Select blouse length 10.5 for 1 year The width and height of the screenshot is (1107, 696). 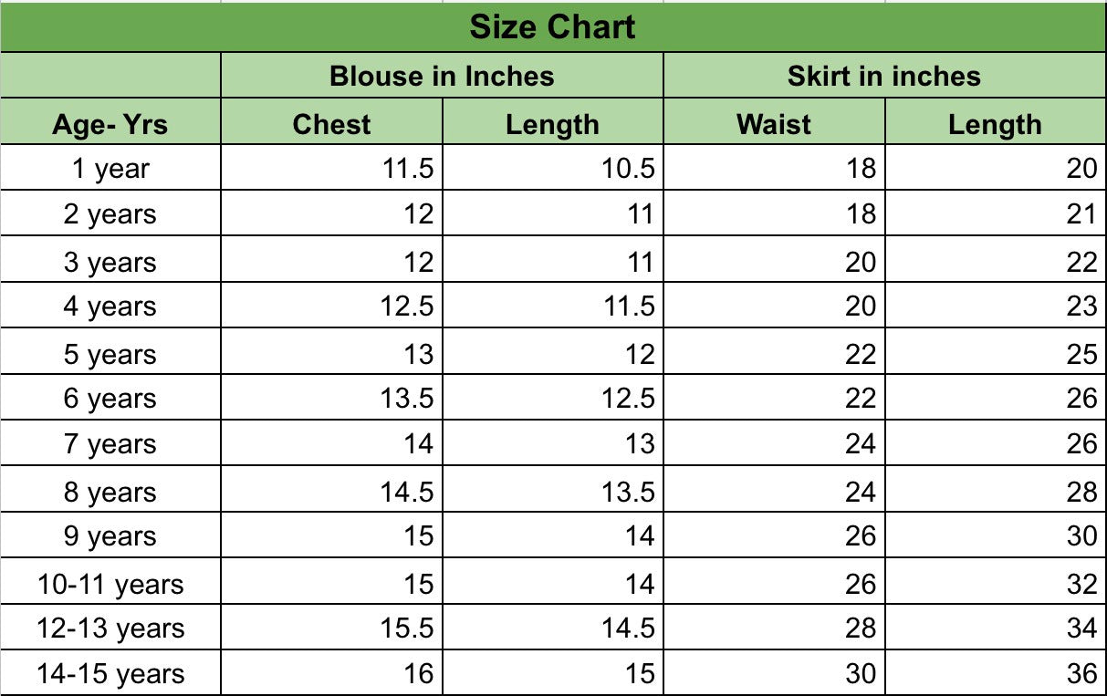click(628, 169)
